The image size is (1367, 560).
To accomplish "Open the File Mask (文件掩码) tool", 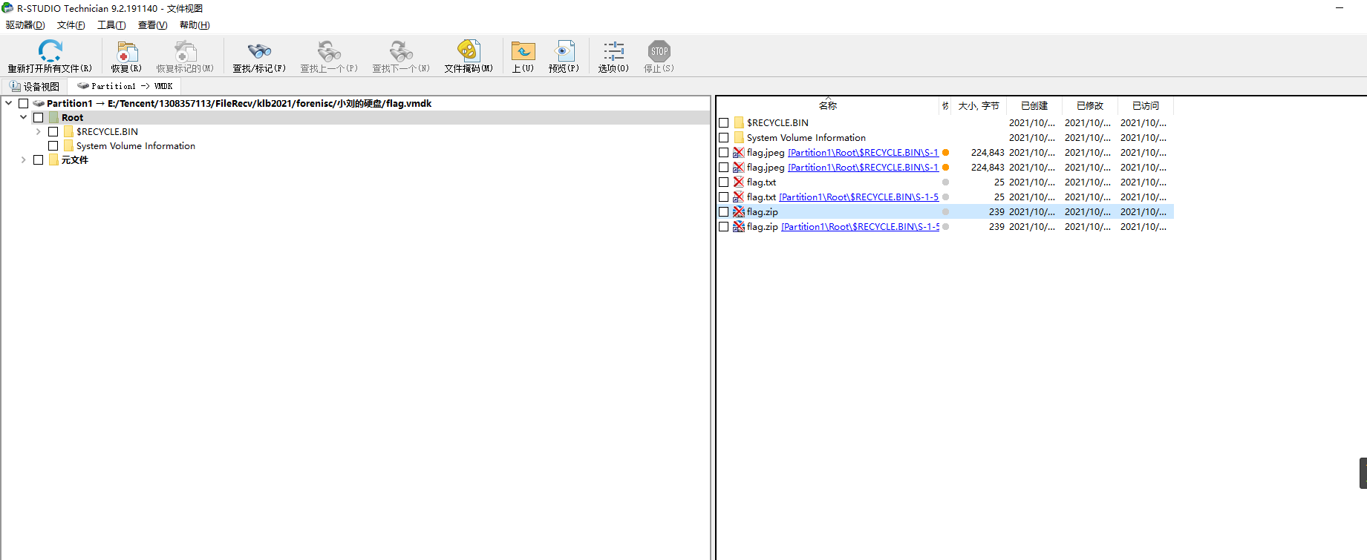I will pyautogui.click(x=469, y=51).
